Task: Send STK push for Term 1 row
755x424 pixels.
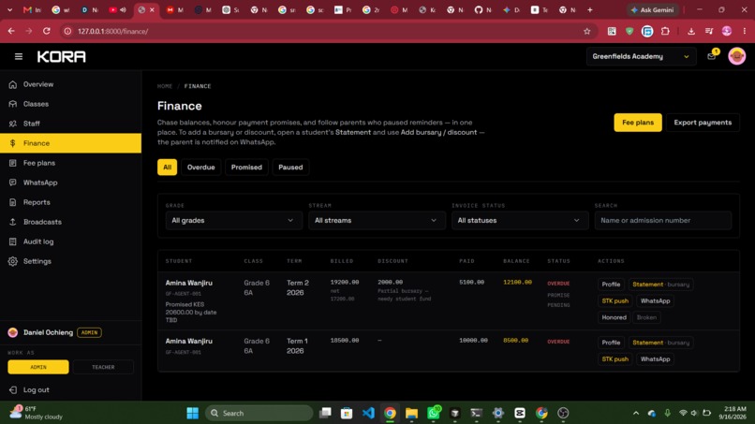Action: 614,359
